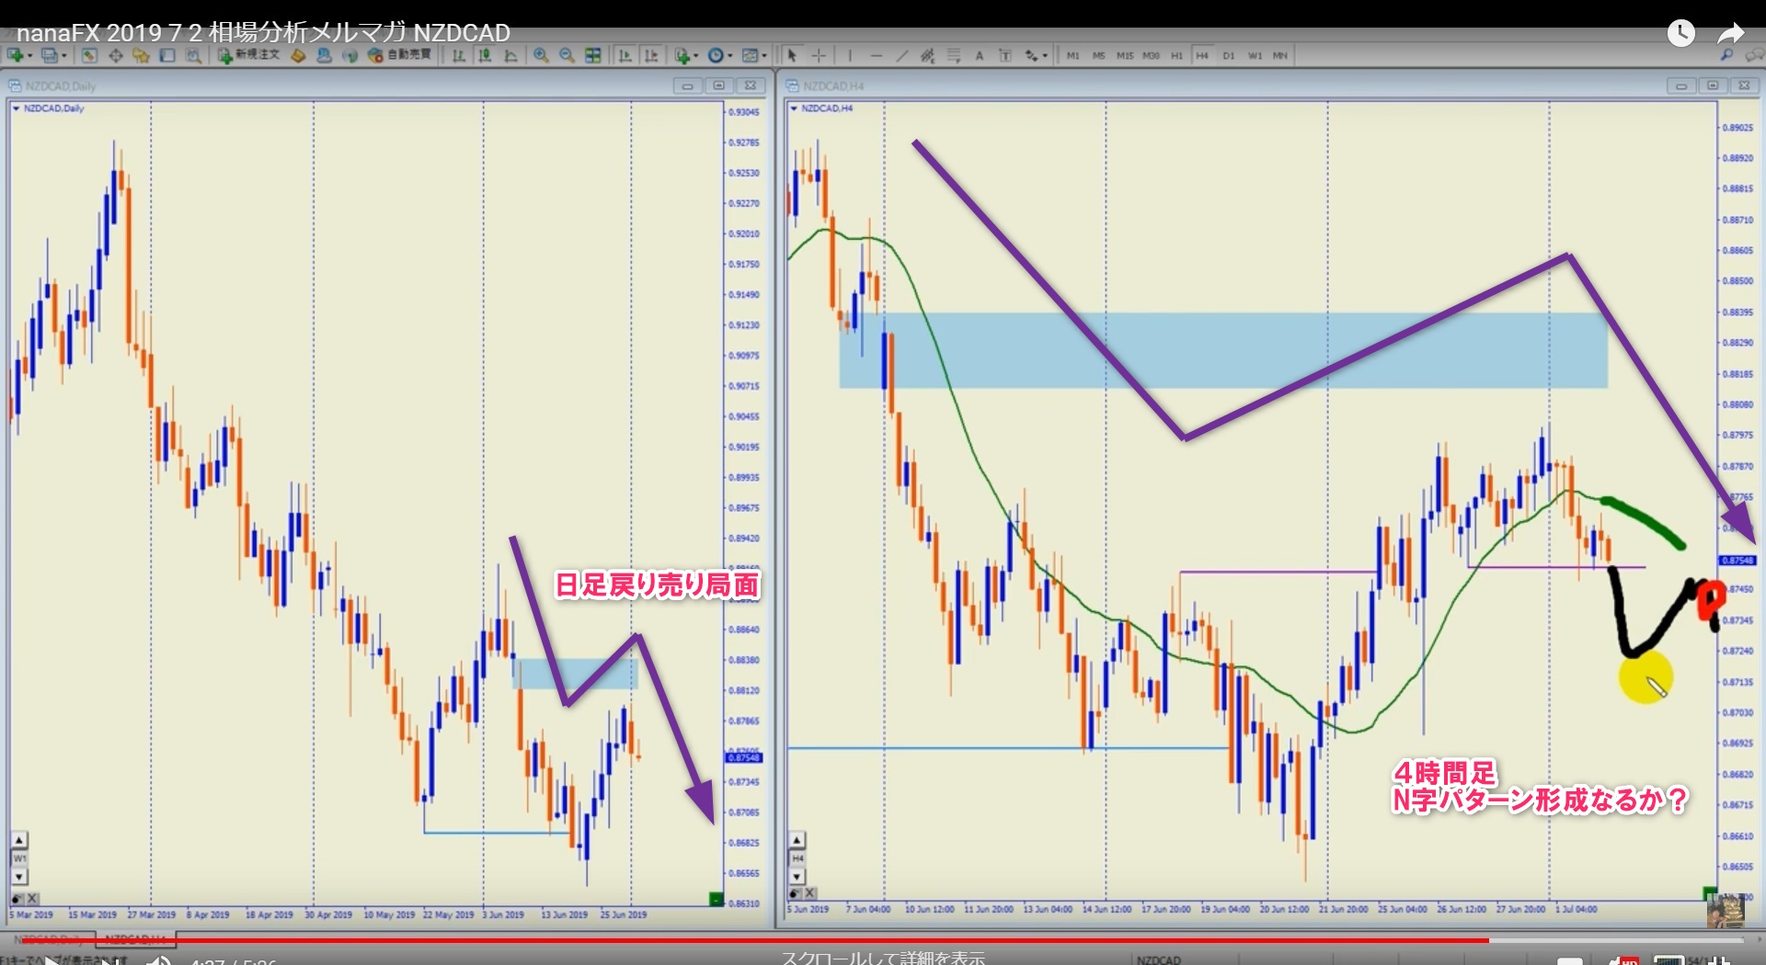Viewport: 1766px width, 965px height.
Task: Tile windows with the grid icon
Action: [593, 56]
